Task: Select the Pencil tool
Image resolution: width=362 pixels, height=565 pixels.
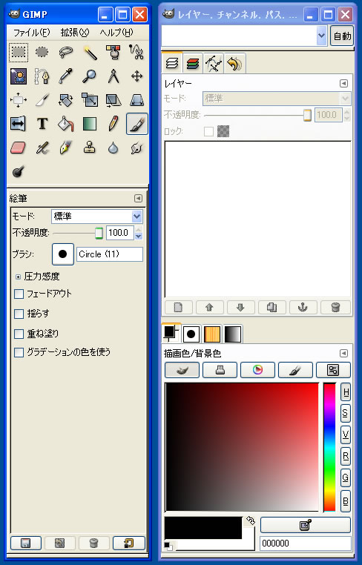Action: 113,124
